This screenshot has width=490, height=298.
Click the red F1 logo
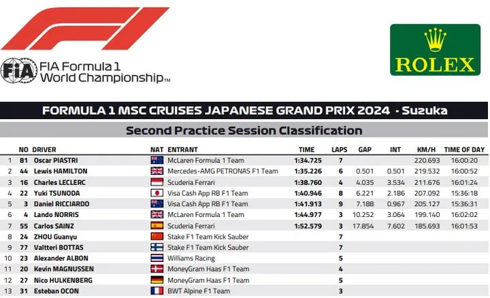pos(85,29)
